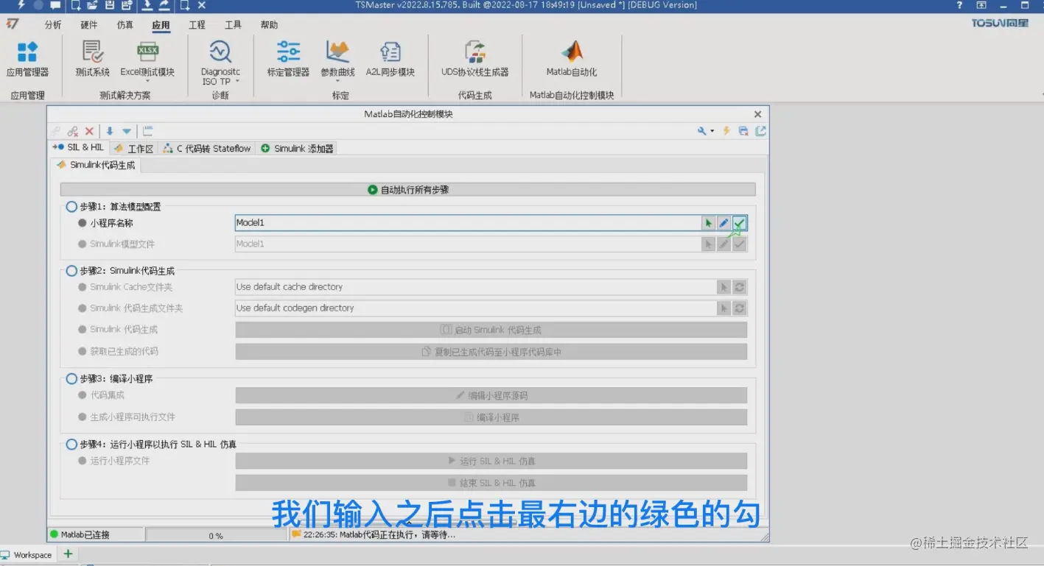Switch to the Simulink 添加器 tab
Image resolution: width=1044 pixels, height=566 pixels.
297,149
